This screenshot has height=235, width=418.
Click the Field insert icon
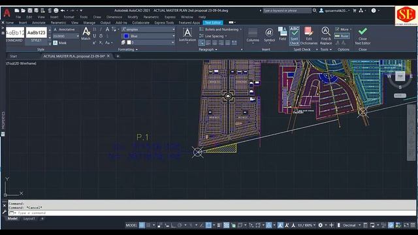click(282, 34)
